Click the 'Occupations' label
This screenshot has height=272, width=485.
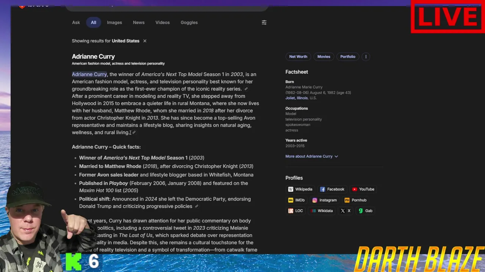tap(297, 108)
